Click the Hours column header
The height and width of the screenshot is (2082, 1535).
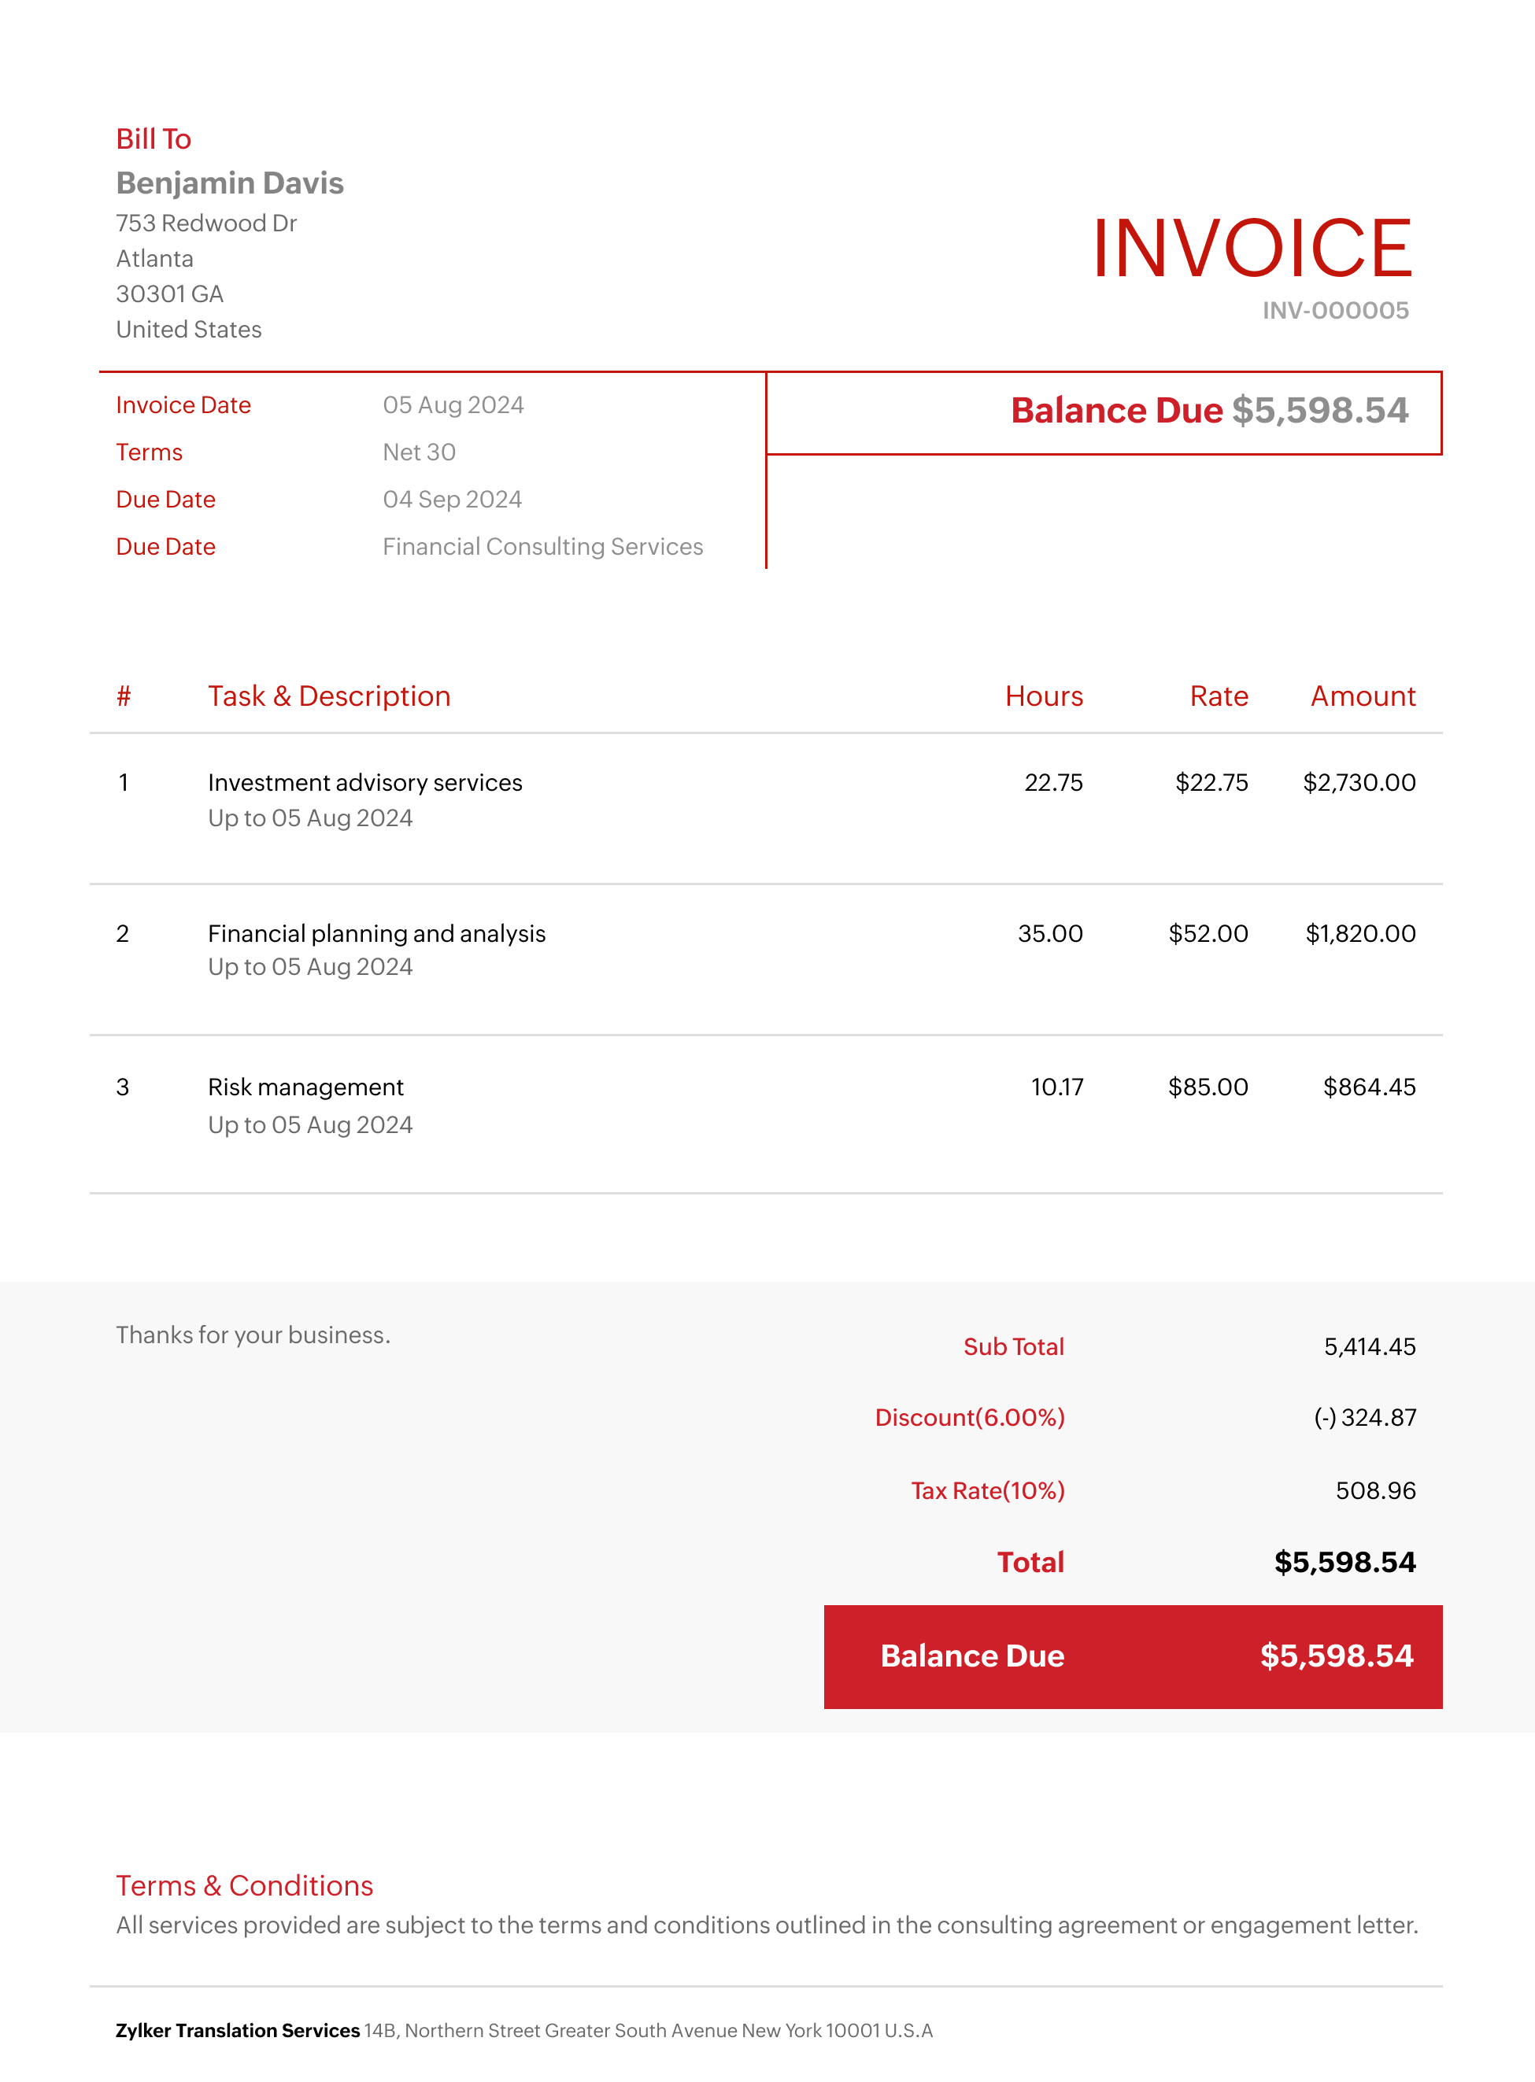1044,696
